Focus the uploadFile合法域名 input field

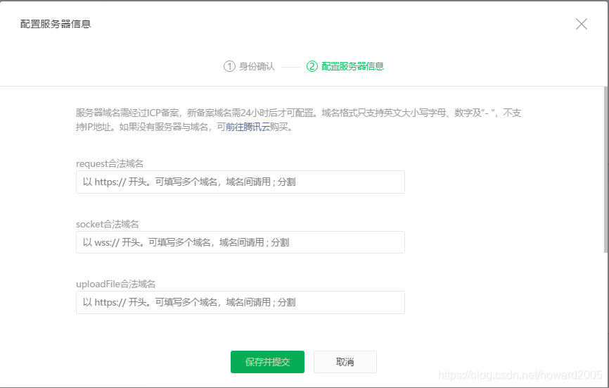241,303
